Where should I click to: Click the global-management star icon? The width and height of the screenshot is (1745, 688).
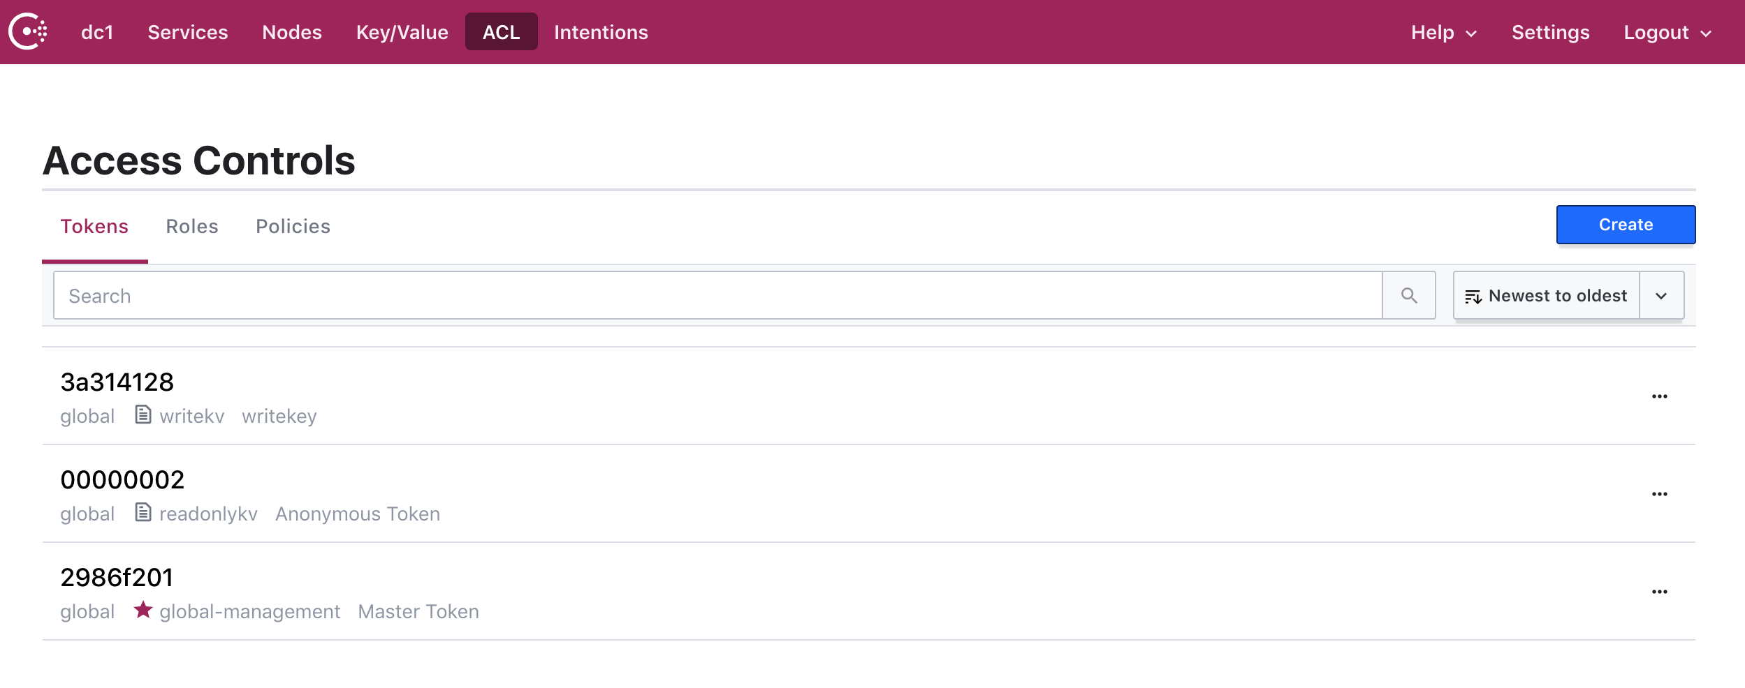click(x=143, y=610)
